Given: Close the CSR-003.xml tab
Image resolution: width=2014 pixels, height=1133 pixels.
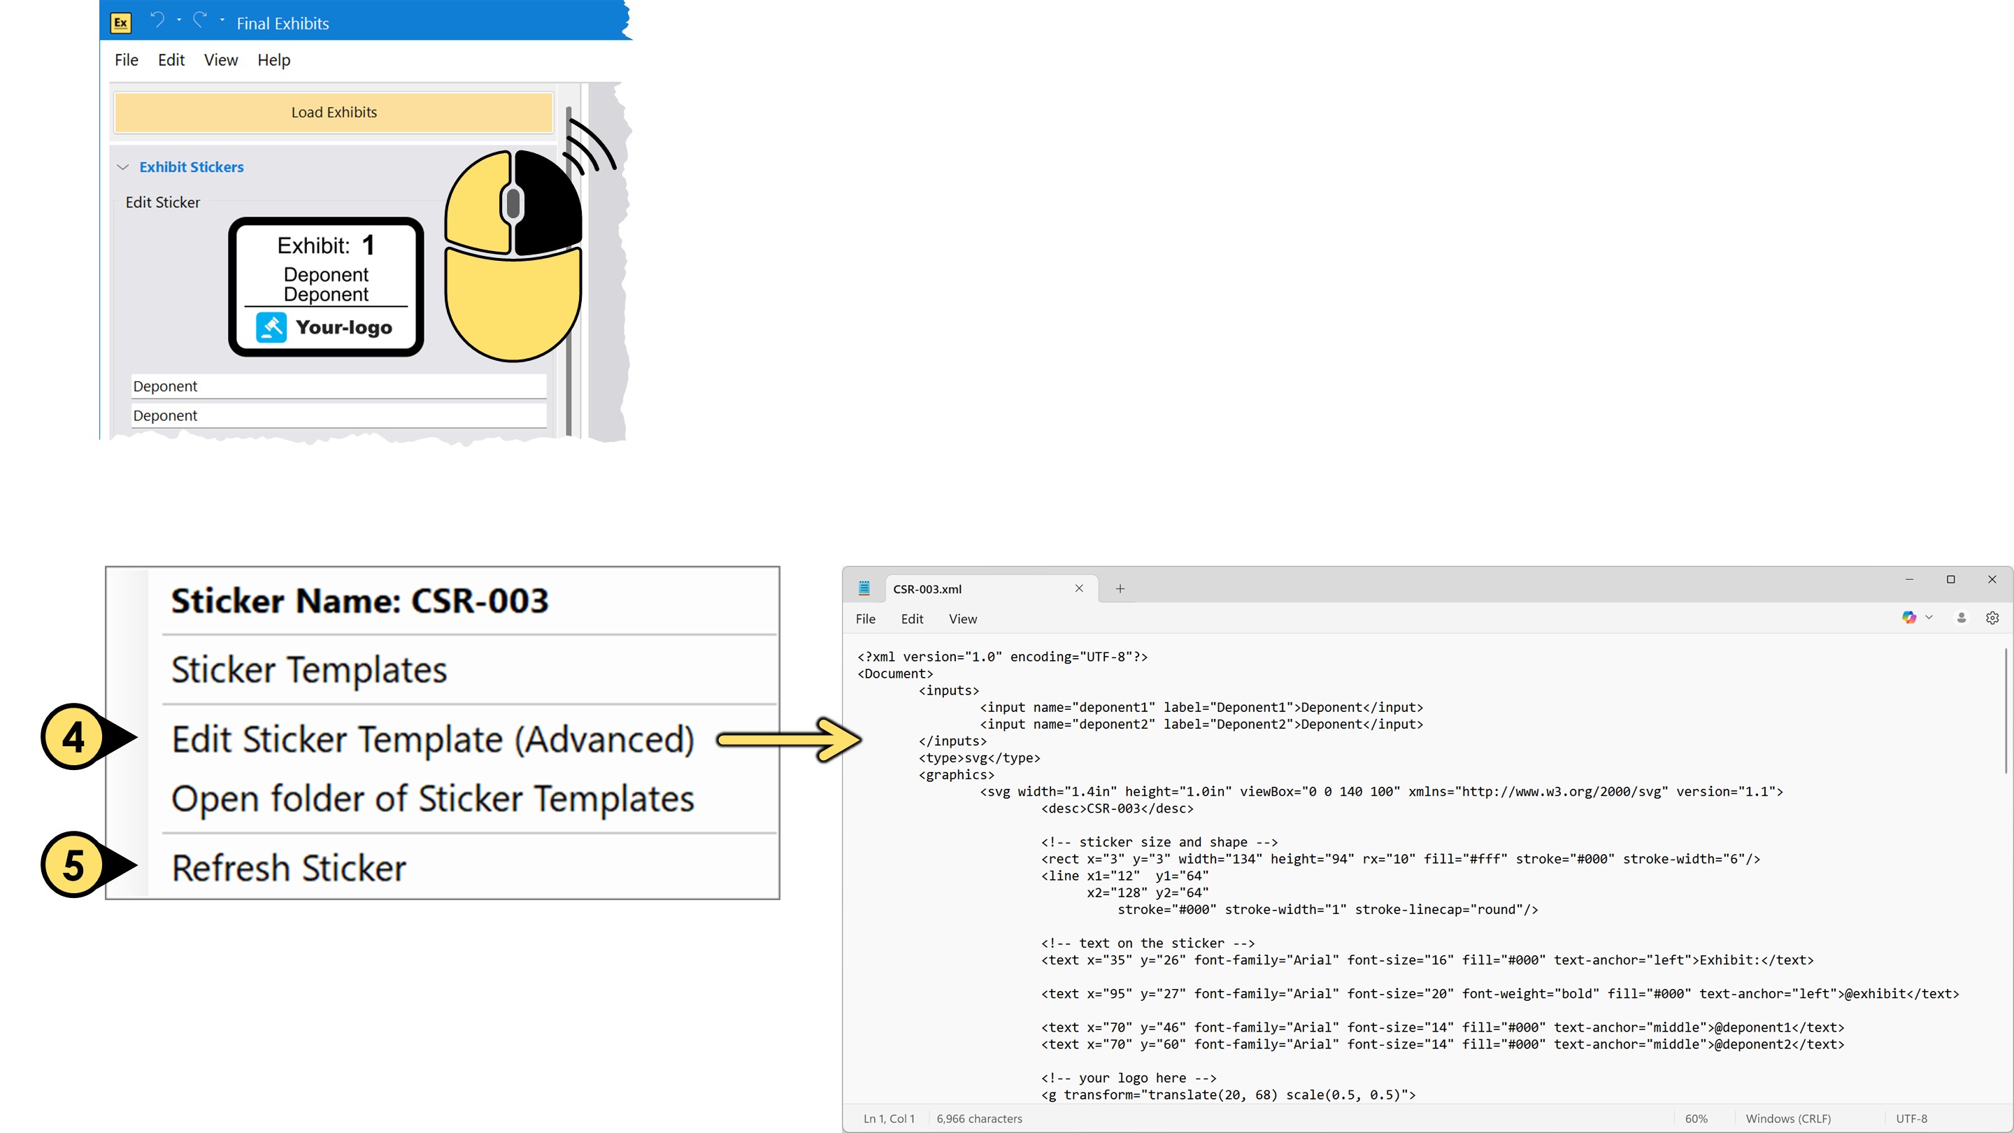Looking at the screenshot, I should tap(1079, 588).
